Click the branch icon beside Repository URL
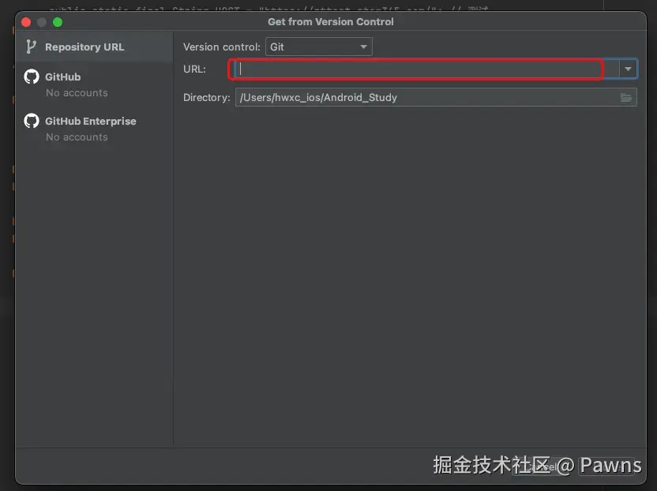 pos(31,47)
